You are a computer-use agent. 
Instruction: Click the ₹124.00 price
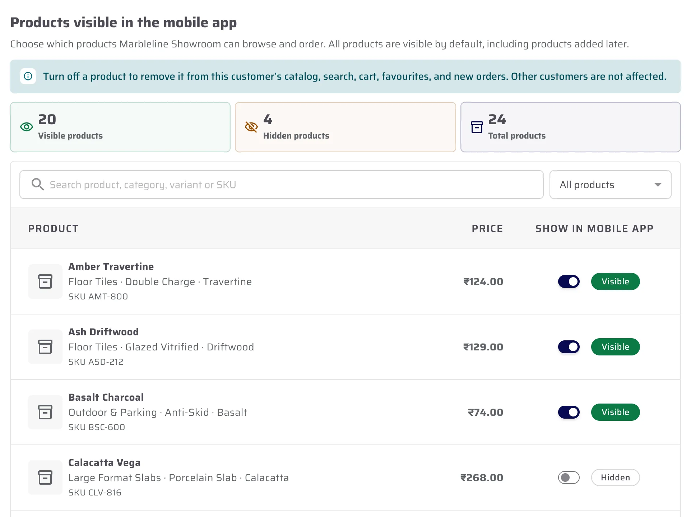483,282
